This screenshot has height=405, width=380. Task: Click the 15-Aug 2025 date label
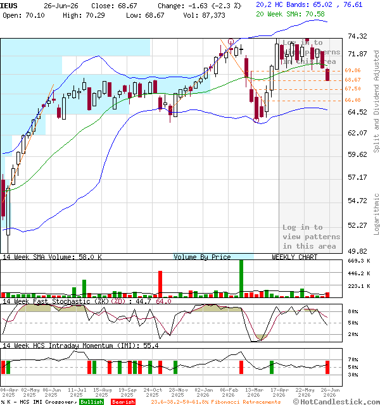tap(103, 392)
